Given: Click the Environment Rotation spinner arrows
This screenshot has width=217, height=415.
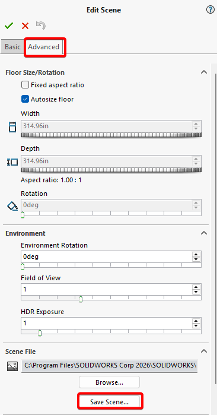Looking at the screenshot, I should pyautogui.click(x=196, y=256).
